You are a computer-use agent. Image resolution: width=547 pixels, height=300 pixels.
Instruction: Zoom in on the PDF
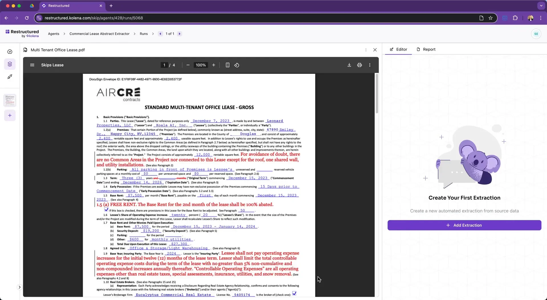pos(214,65)
